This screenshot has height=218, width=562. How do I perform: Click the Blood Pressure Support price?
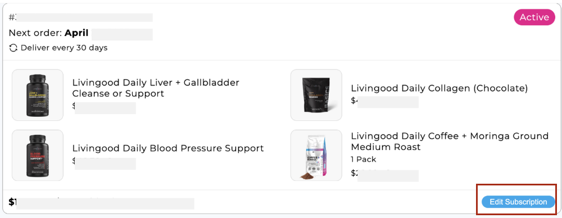pos(104,163)
